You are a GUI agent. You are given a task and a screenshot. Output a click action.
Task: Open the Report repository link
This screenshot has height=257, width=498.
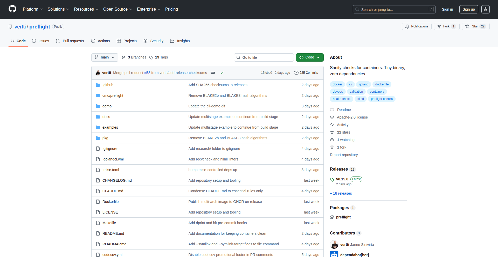tap(344, 155)
